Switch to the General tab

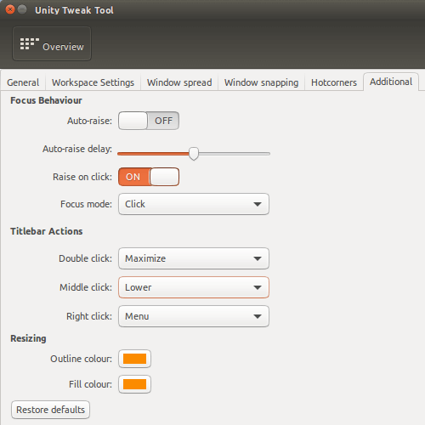[x=23, y=82]
